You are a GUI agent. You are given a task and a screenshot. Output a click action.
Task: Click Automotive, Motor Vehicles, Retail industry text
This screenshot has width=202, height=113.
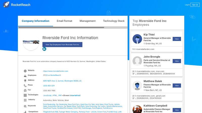click(x=56, y=100)
